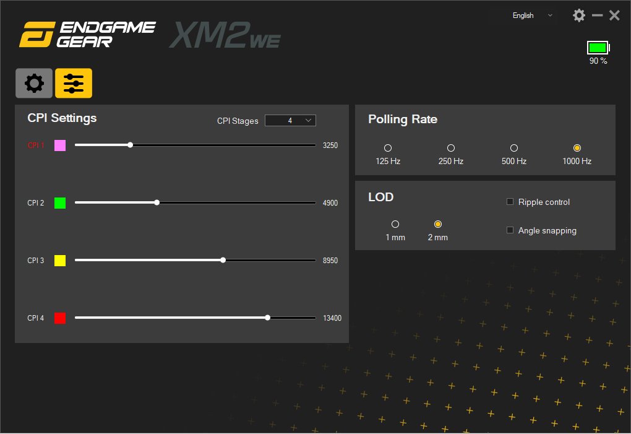Click the red CPI 4 color swatch
Viewport: 631px width, 434px height.
(x=60, y=318)
